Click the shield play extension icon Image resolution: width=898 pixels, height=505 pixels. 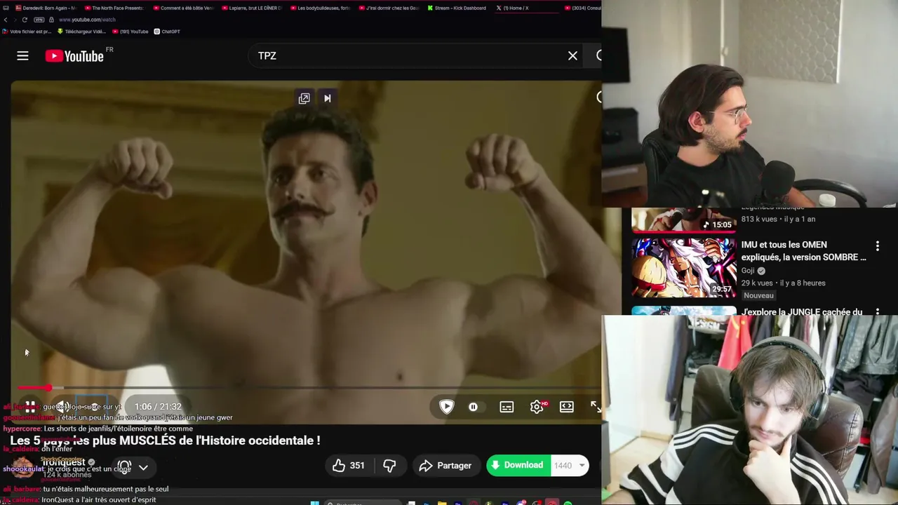click(446, 406)
